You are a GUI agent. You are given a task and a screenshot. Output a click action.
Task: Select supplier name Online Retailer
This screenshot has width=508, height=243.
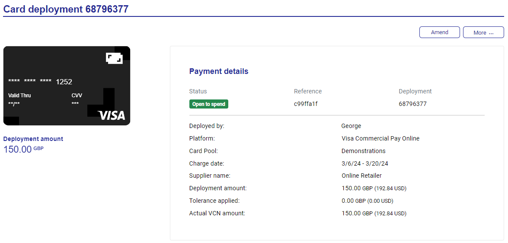pos(361,176)
